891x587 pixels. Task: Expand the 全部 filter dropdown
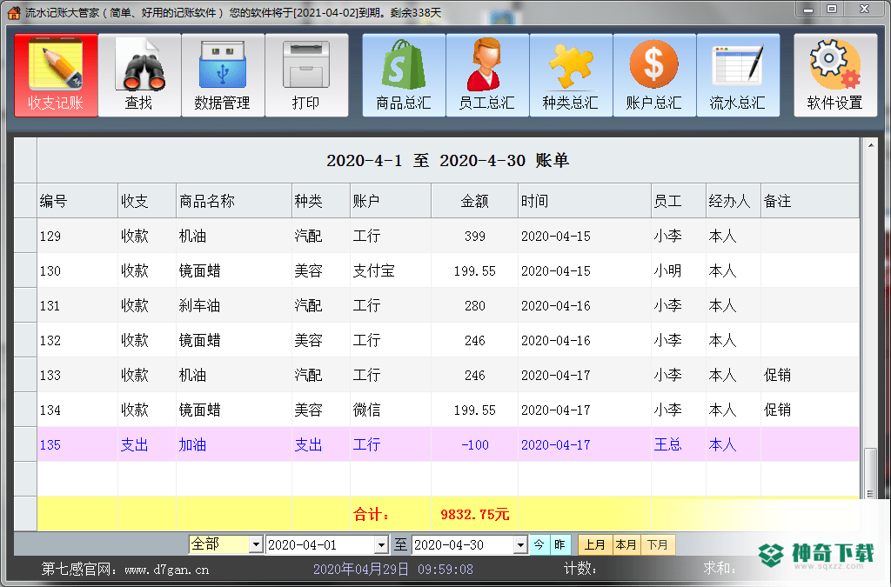pyautogui.click(x=256, y=545)
